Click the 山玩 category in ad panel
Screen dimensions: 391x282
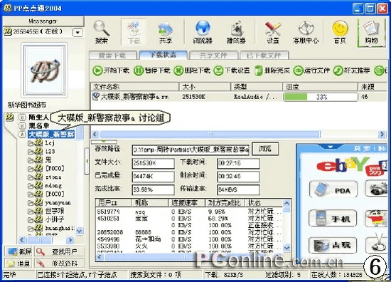(333, 245)
